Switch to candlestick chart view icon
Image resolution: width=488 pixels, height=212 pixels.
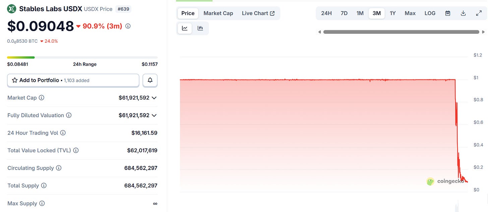tap(200, 28)
